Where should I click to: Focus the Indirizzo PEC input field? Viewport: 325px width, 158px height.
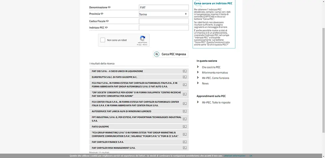(164, 28)
